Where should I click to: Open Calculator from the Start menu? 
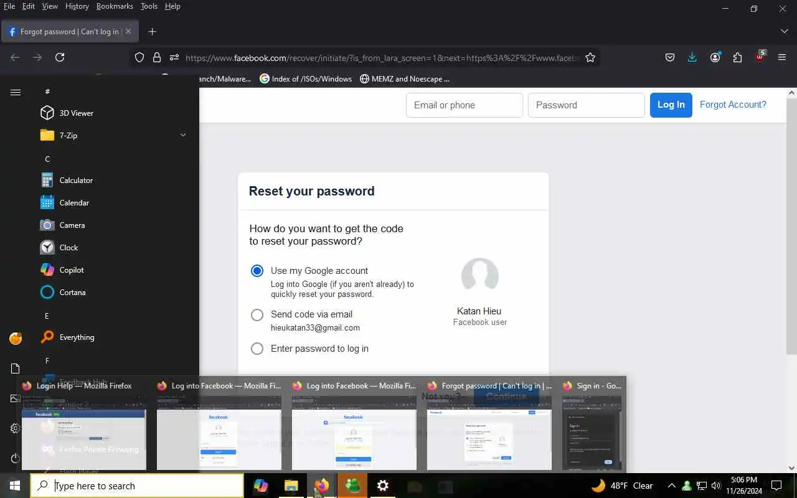click(x=67, y=180)
